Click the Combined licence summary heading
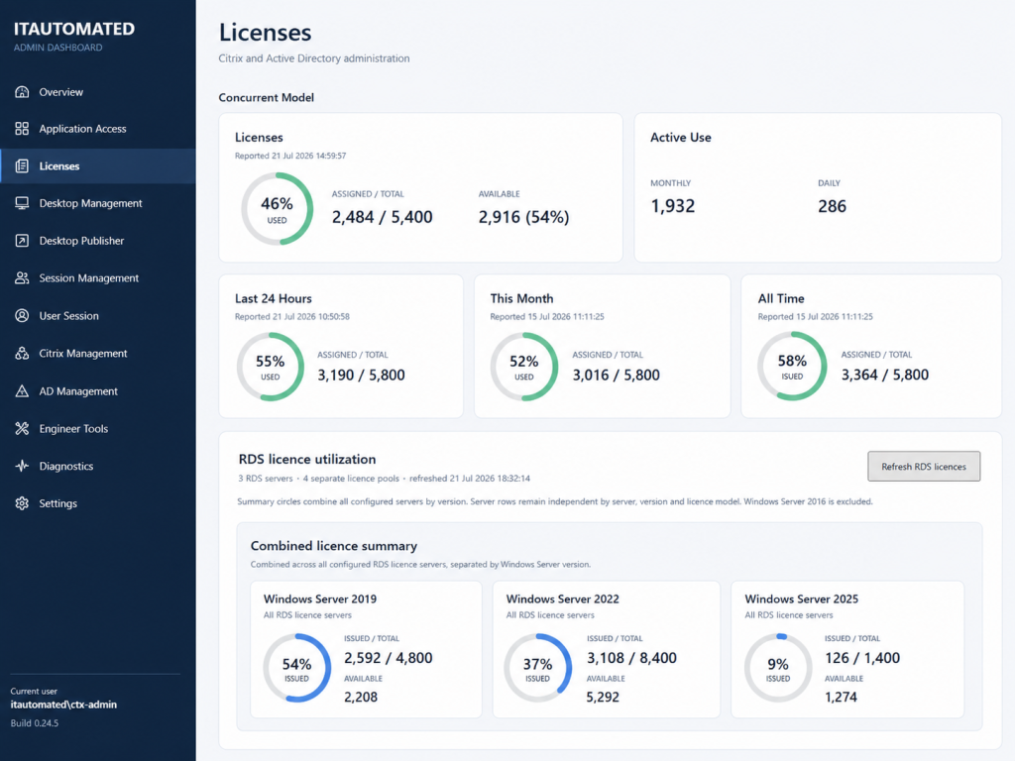The height and width of the screenshot is (761, 1015). (x=334, y=546)
